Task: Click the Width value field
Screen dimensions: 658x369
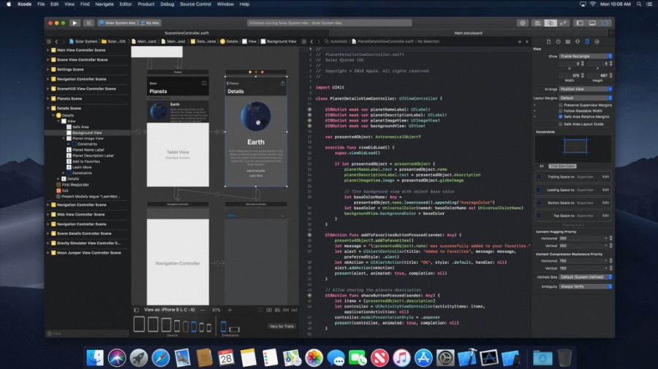Action: pyautogui.click(x=570, y=75)
